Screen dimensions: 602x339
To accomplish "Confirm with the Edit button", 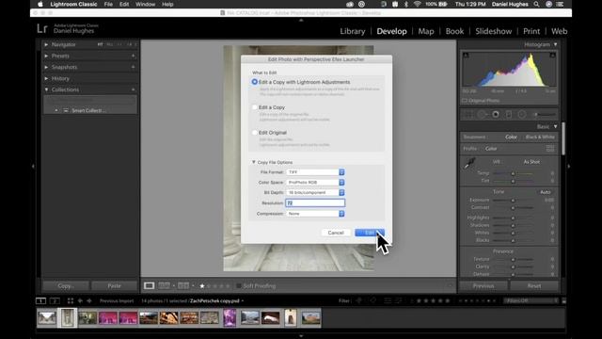I will (370, 233).
